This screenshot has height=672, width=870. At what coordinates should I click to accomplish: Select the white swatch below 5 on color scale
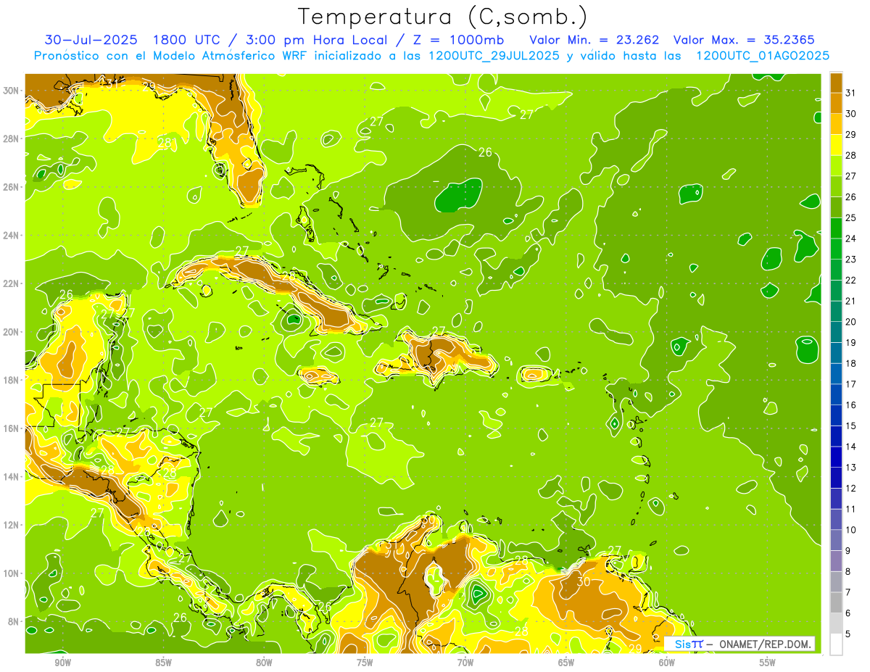[x=836, y=644]
